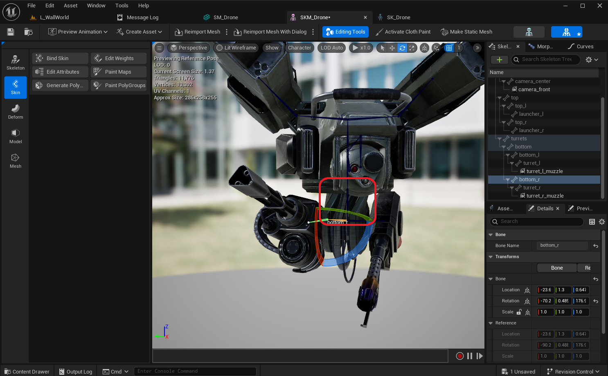
Task: Open the Paint PolyGroups tool
Action: pyautogui.click(x=119, y=86)
